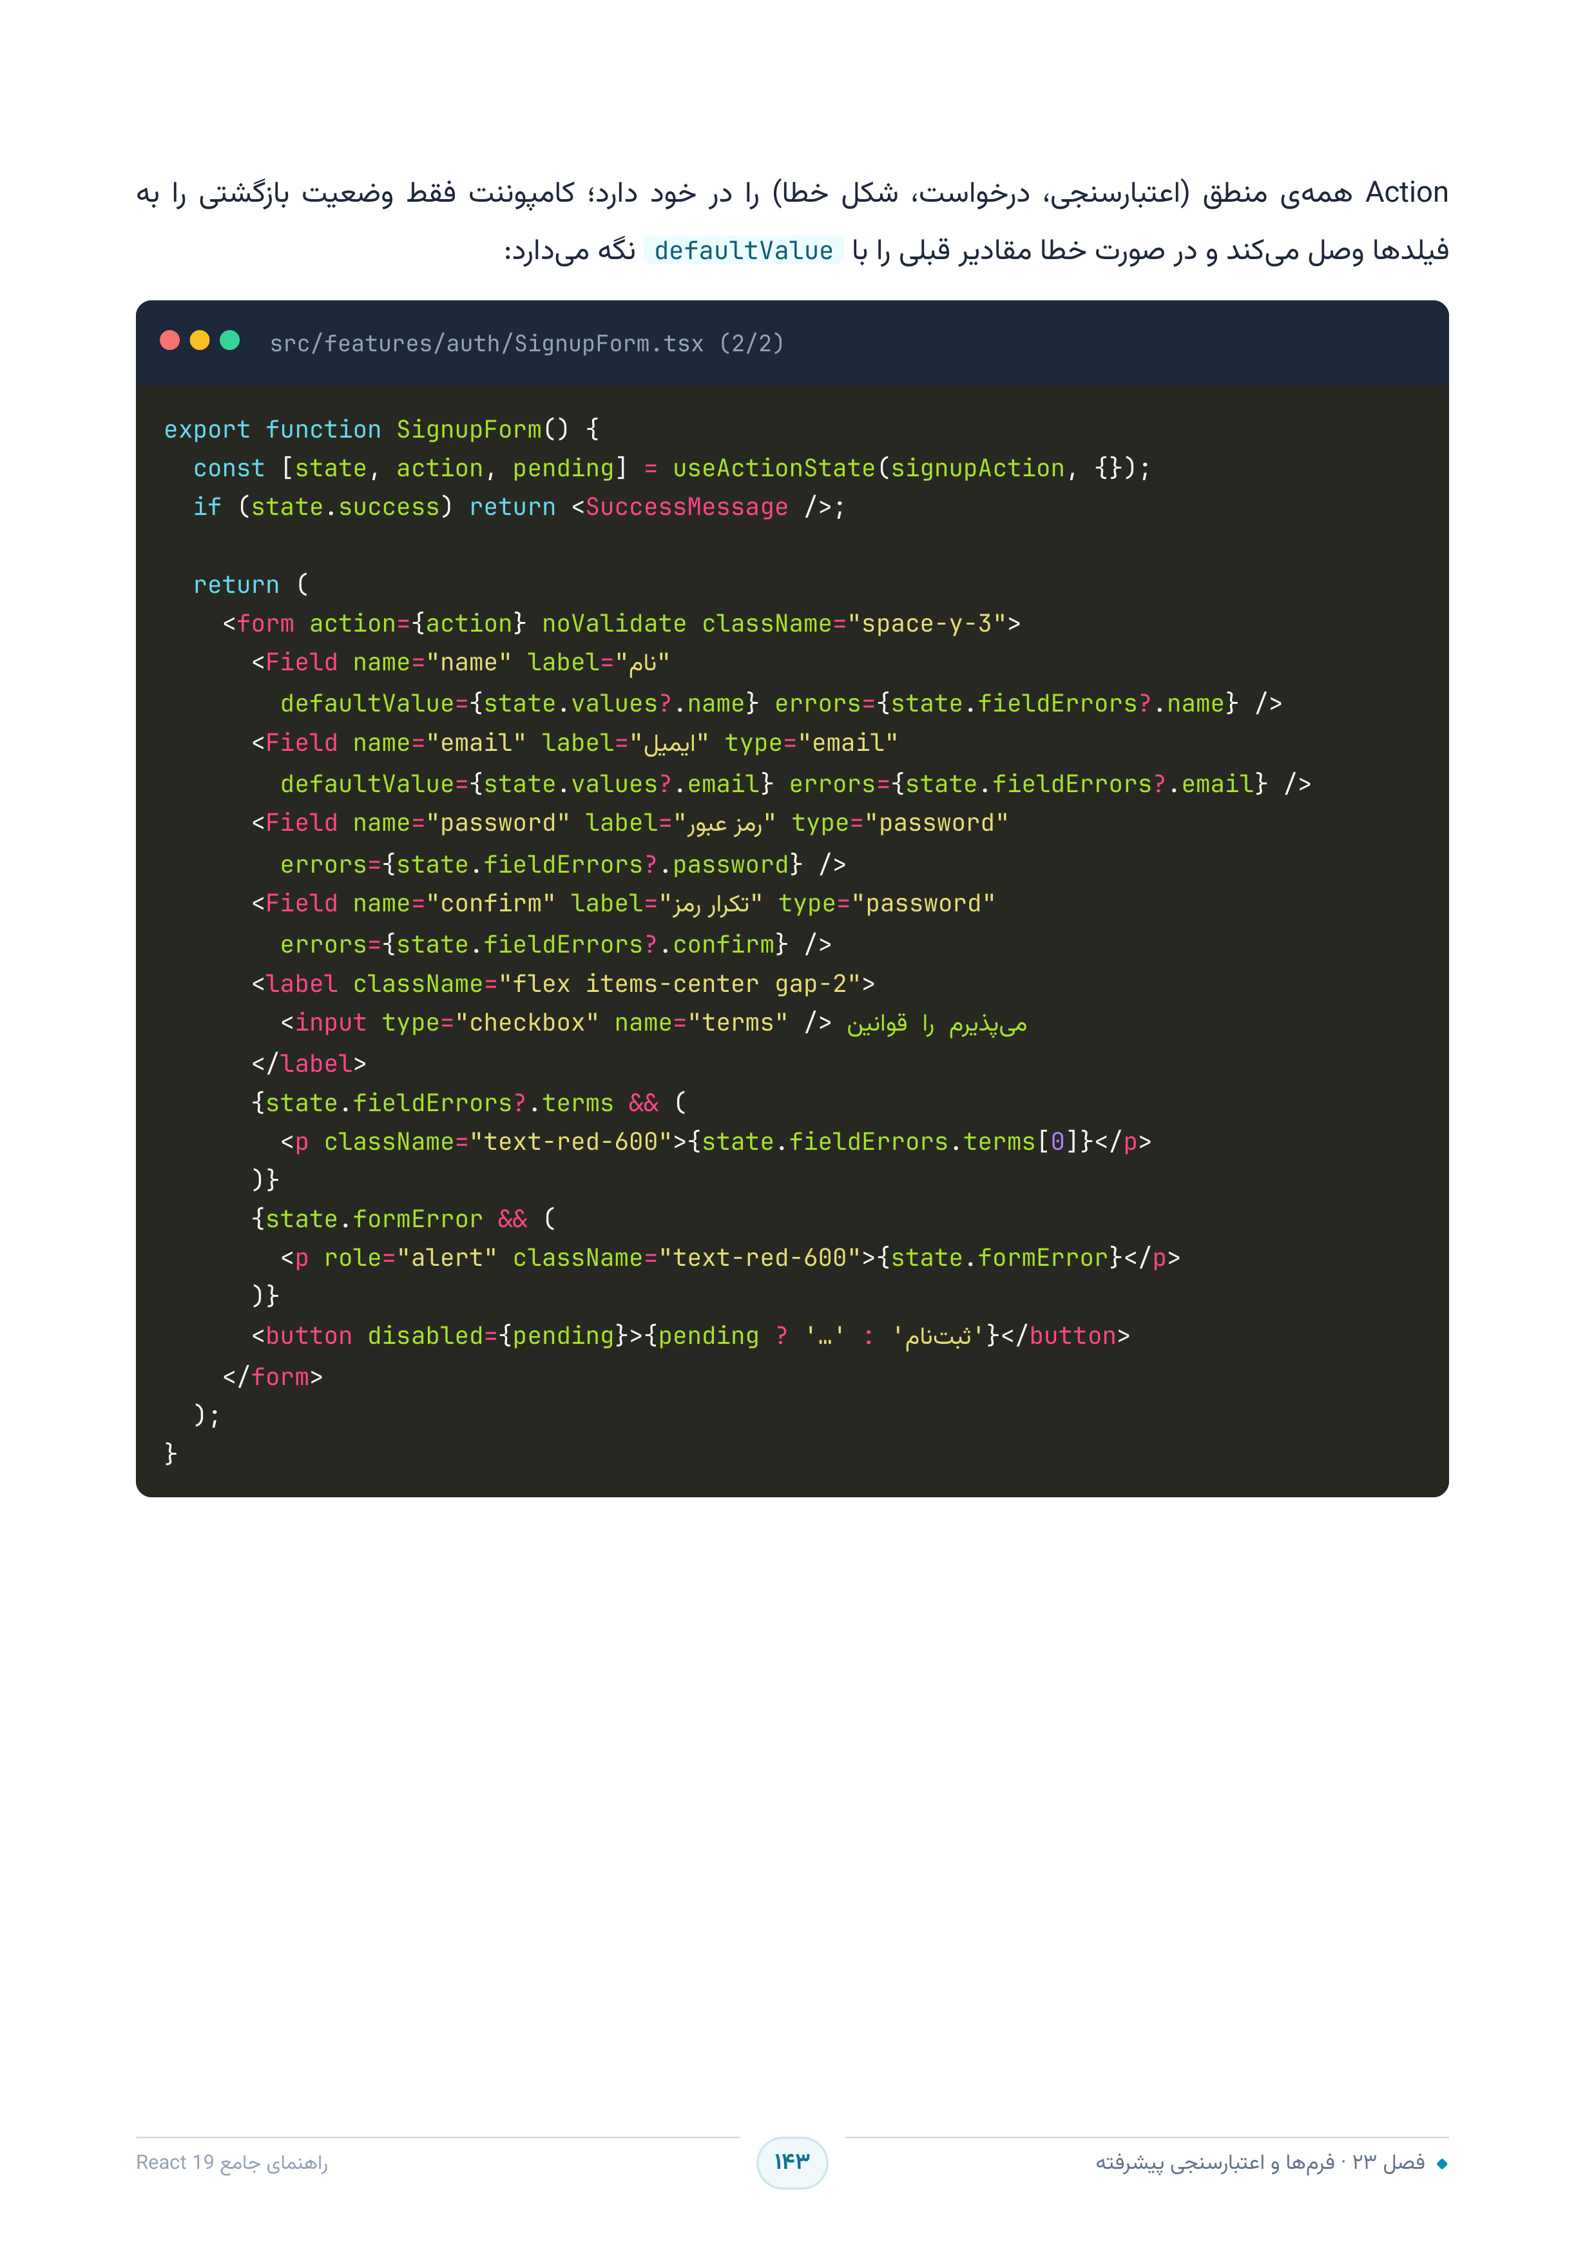The image size is (1585, 2243).
Task: Click the SuccessMessage component name
Action: (687, 507)
